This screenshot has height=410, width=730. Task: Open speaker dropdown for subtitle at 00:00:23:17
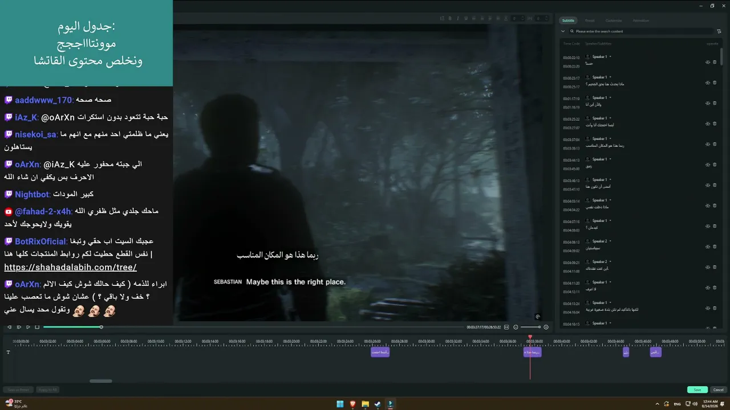point(610,77)
